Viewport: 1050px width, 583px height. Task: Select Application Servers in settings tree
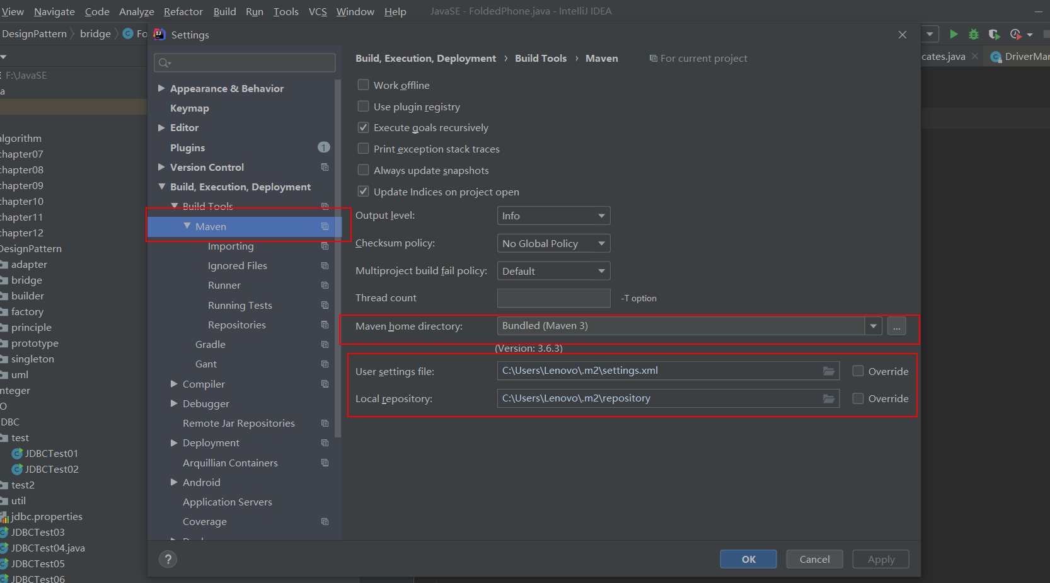pyautogui.click(x=228, y=502)
